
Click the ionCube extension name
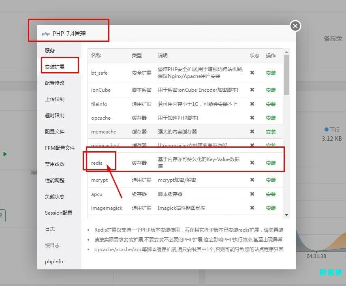tap(101, 90)
